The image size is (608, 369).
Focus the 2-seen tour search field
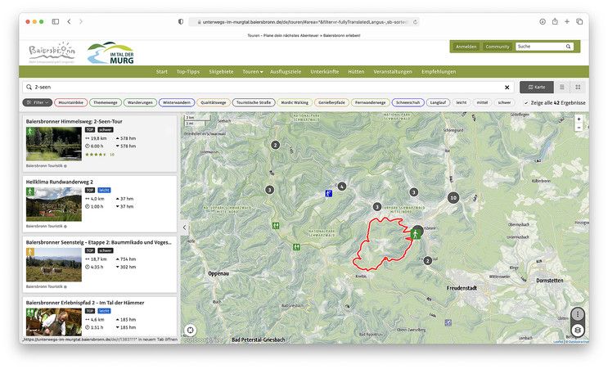click(x=268, y=88)
